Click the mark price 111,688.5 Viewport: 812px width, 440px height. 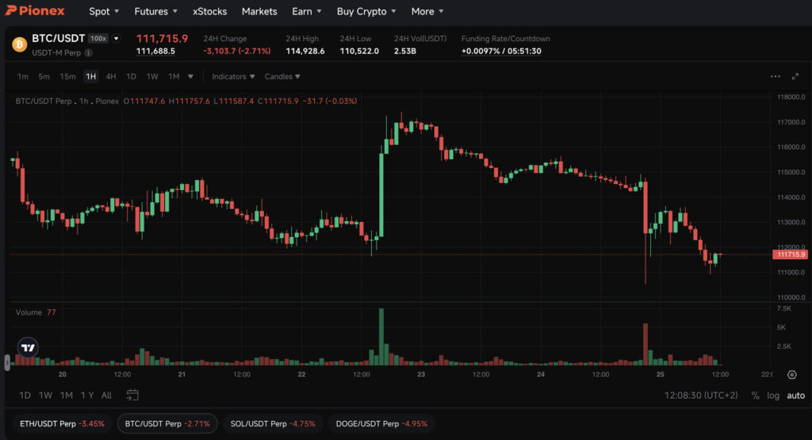(155, 52)
